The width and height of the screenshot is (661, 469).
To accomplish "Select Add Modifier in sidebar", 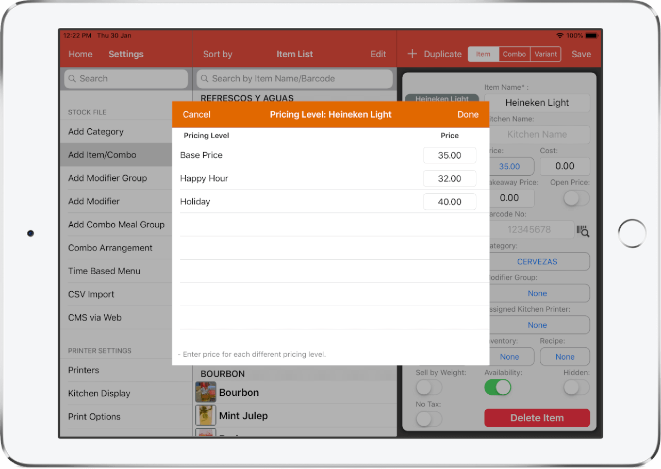I will point(116,201).
